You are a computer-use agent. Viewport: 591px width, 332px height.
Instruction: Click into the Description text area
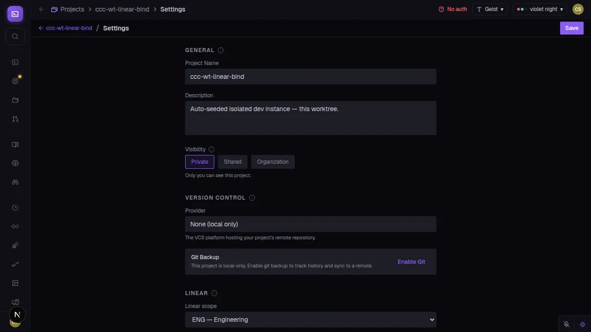(311, 118)
